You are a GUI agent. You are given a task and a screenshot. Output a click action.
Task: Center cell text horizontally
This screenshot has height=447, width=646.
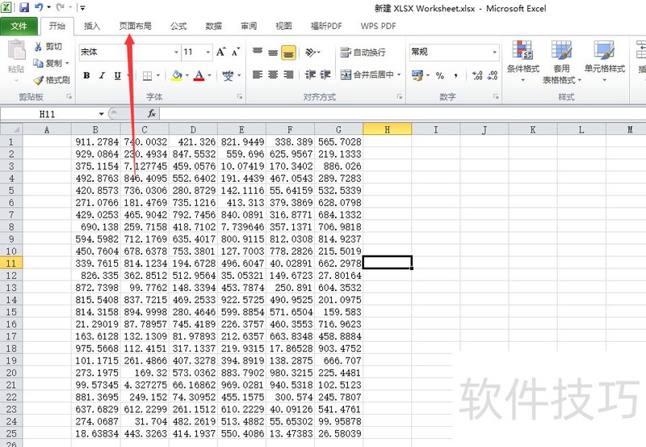pos(273,74)
